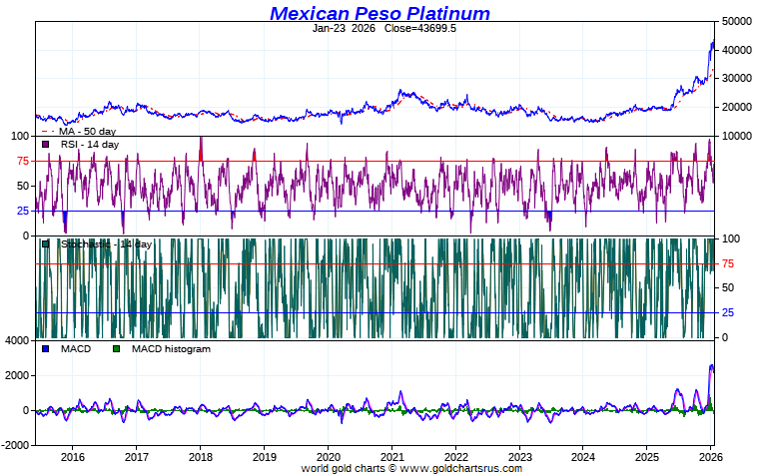Image resolution: width=759 pixels, height=474 pixels.
Task: Click the 20000 price axis label
Action: (736, 107)
